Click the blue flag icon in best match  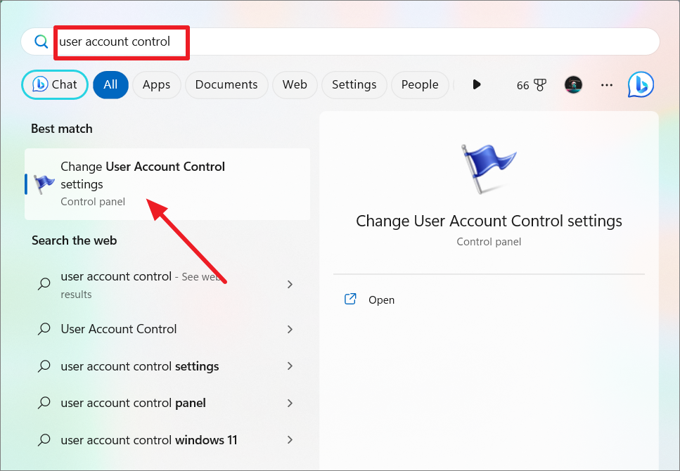pyautogui.click(x=44, y=184)
